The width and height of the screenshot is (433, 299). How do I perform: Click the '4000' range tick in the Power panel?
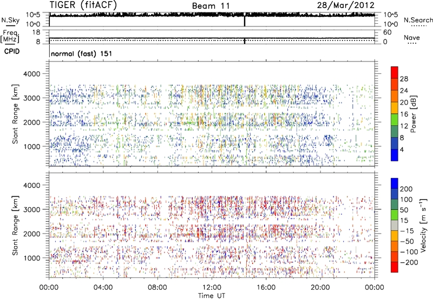[32, 74]
